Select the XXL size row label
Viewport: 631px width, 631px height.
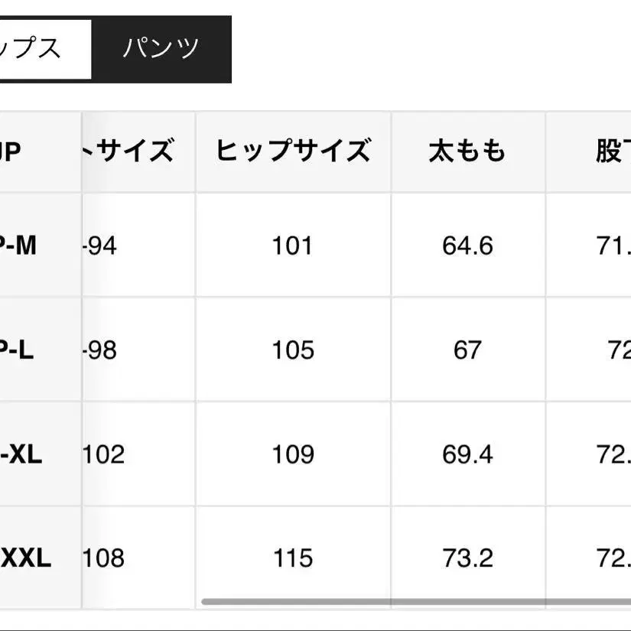pyautogui.click(x=24, y=558)
